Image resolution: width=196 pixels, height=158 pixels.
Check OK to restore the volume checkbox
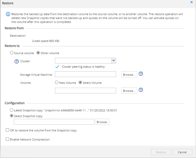point(7,130)
